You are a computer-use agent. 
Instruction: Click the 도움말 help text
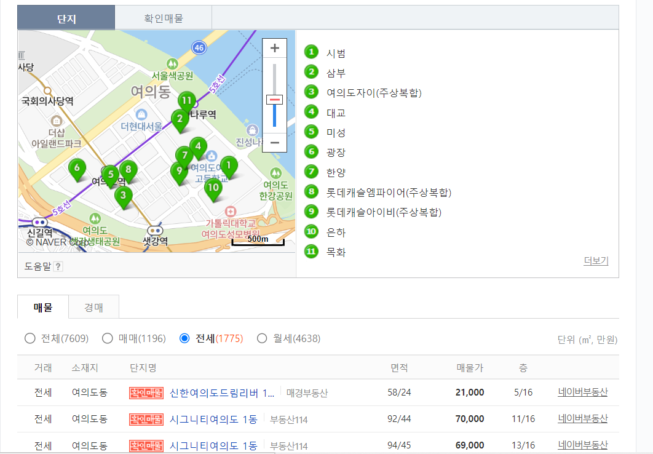(38, 266)
